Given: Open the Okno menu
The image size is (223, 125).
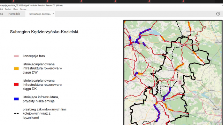Looking at the screenshot, I should [16, 9].
